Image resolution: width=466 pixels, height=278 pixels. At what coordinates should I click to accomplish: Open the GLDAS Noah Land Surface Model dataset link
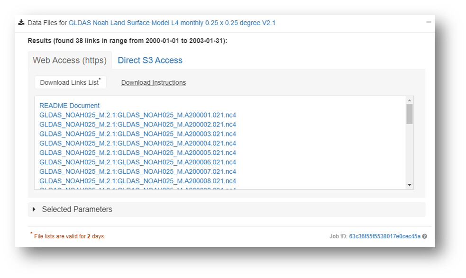coord(172,23)
